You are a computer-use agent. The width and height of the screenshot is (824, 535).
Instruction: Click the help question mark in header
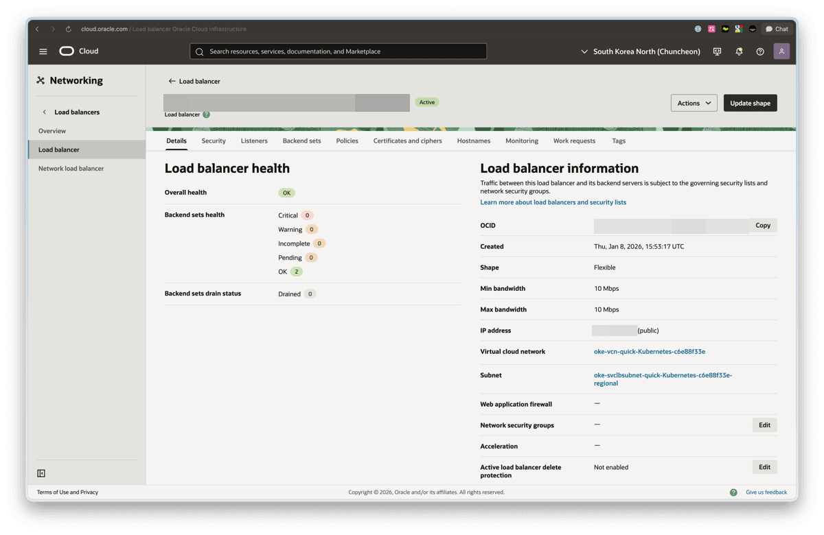(x=760, y=51)
